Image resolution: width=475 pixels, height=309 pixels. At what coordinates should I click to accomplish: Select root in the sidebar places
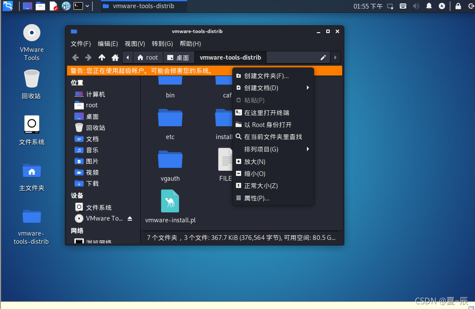(86, 105)
